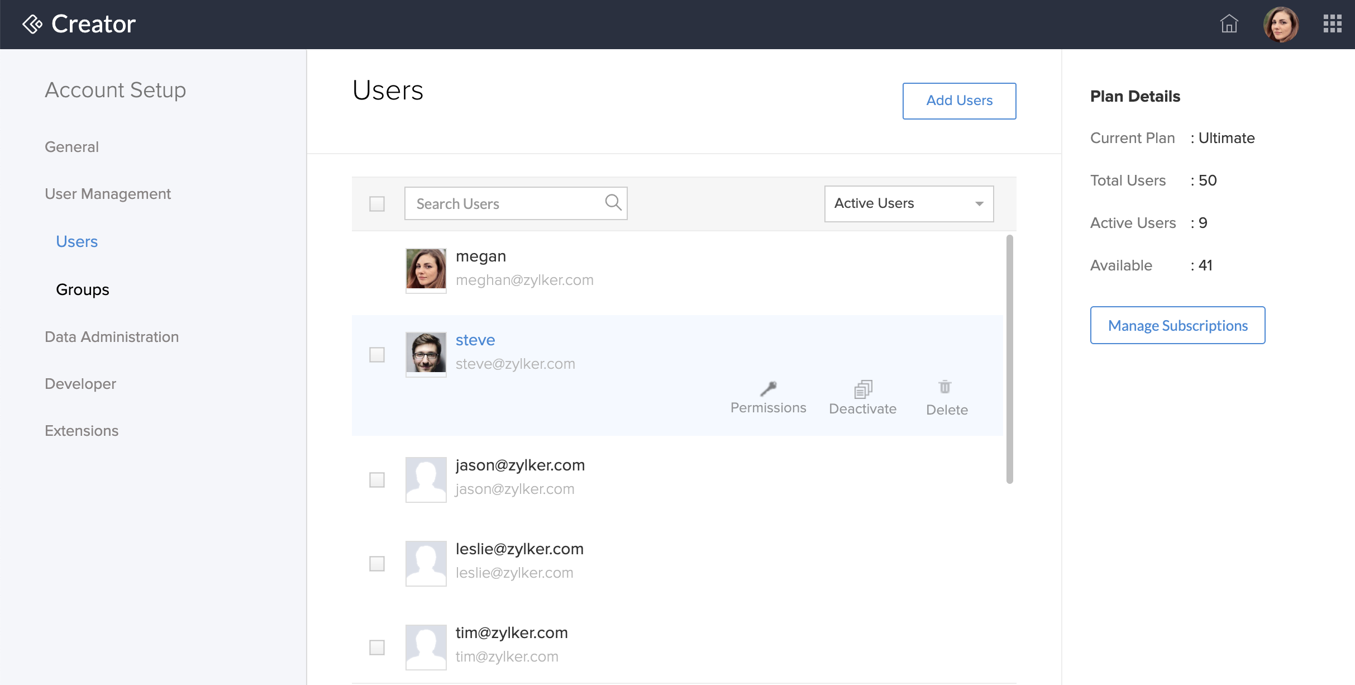
Task: Check the box for leslie@zylker.com
Action: (x=377, y=564)
